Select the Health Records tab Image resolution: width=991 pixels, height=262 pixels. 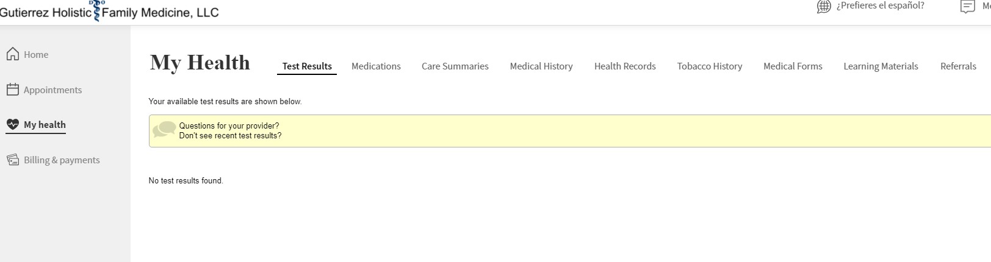[x=625, y=66]
